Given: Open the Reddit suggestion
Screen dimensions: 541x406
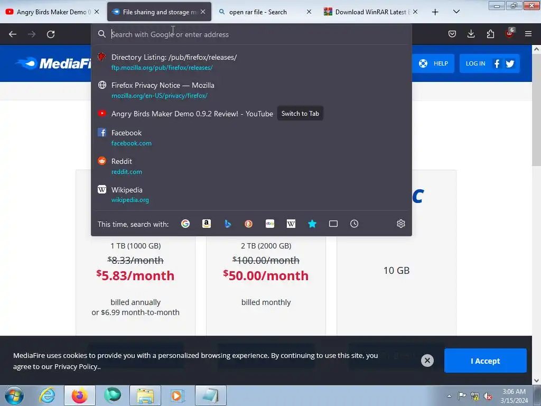Looking at the screenshot, I should coord(251,166).
